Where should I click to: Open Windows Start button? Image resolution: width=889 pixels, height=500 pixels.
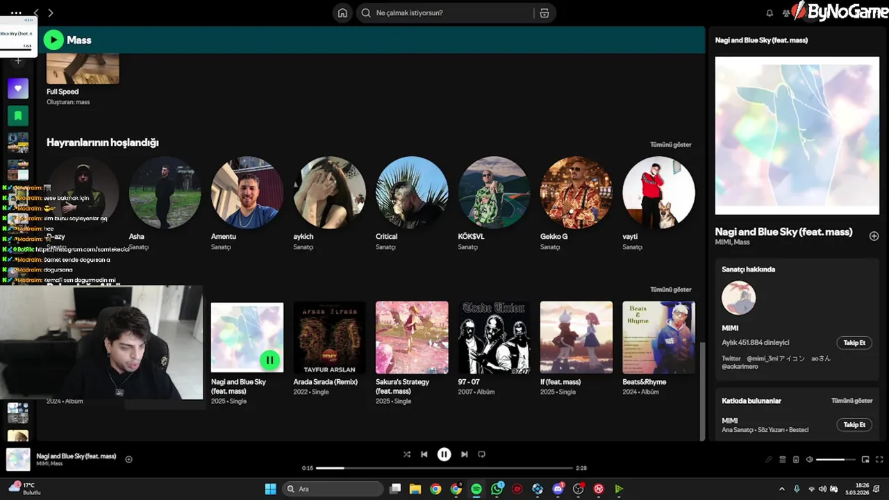[x=270, y=489]
